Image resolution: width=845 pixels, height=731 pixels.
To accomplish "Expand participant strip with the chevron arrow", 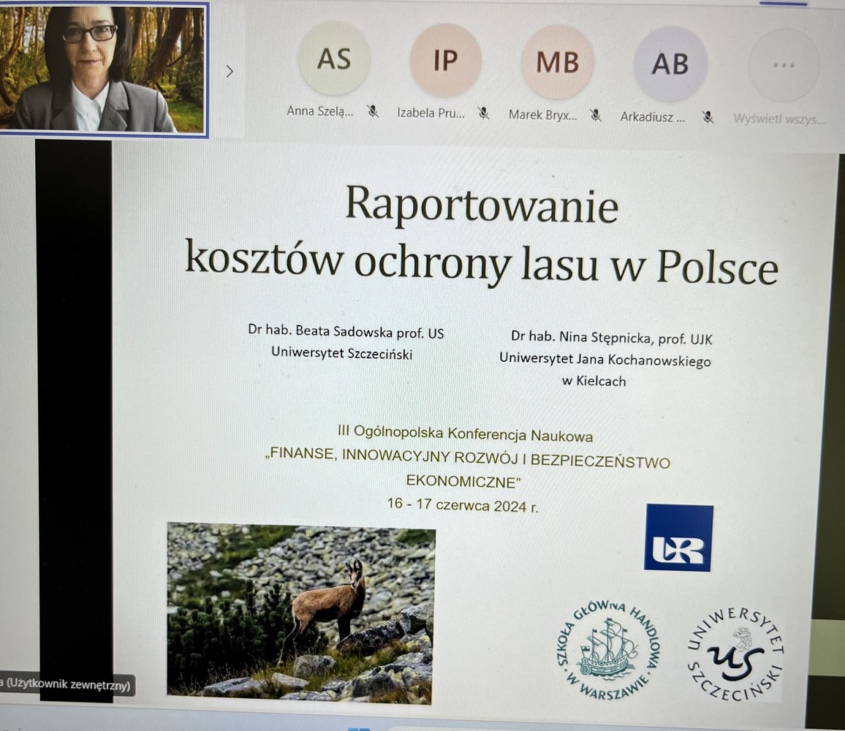I will 230,71.
